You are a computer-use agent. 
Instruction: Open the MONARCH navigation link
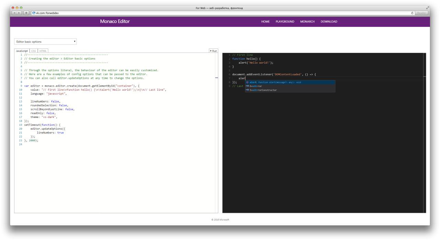click(x=307, y=22)
